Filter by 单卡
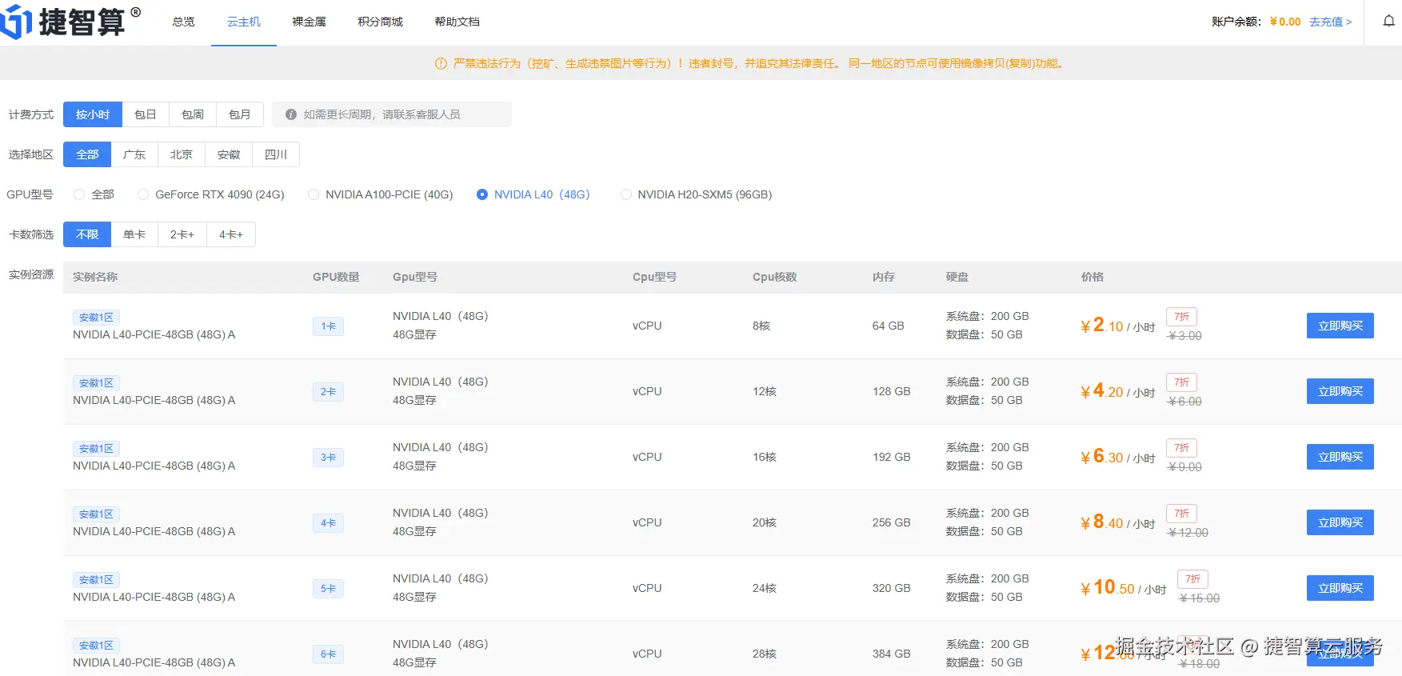The height and width of the screenshot is (676, 1402). [x=134, y=234]
